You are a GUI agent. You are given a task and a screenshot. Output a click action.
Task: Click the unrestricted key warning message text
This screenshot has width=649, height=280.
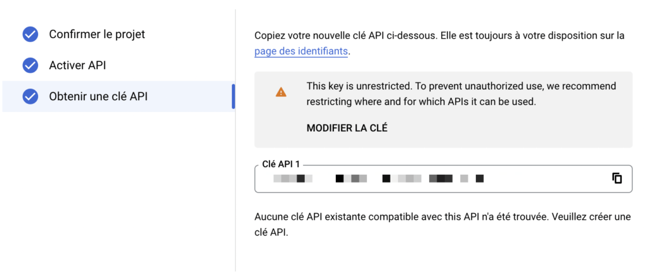pos(461,94)
